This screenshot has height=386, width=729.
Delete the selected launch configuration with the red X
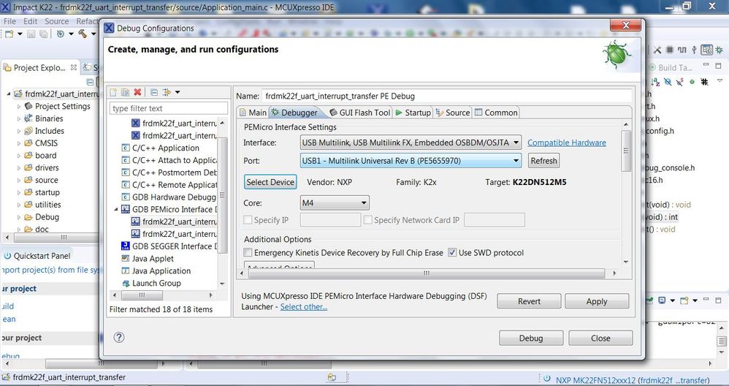[x=137, y=92]
